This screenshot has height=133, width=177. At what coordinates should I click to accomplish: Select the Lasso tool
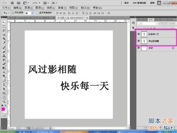(x=4, y=31)
